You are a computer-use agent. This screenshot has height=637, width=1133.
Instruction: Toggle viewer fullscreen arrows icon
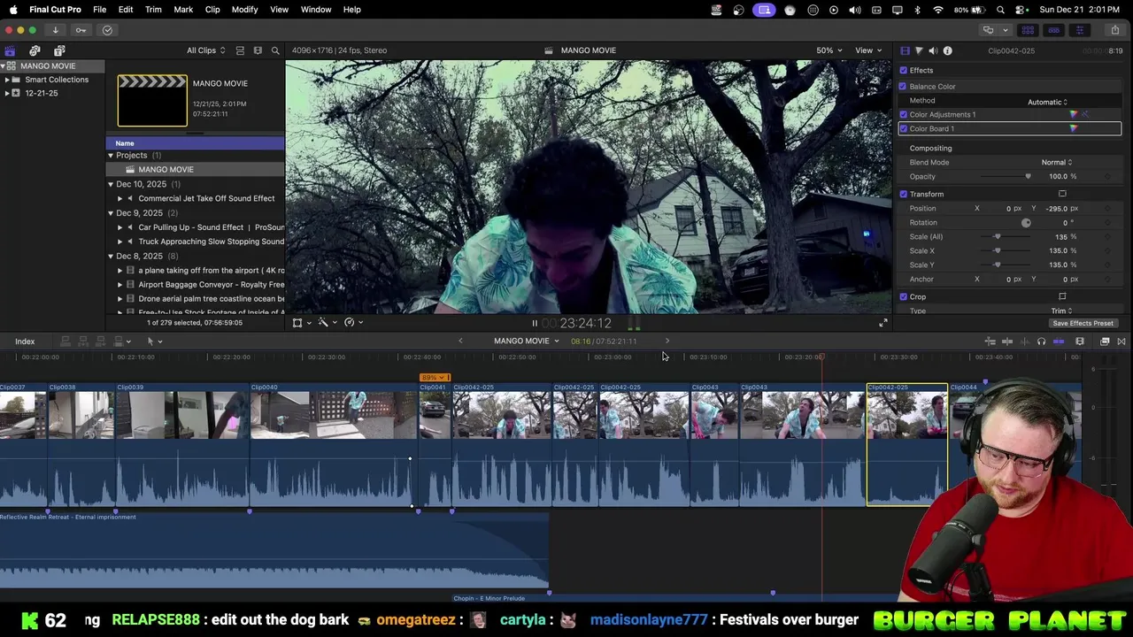click(x=883, y=323)
